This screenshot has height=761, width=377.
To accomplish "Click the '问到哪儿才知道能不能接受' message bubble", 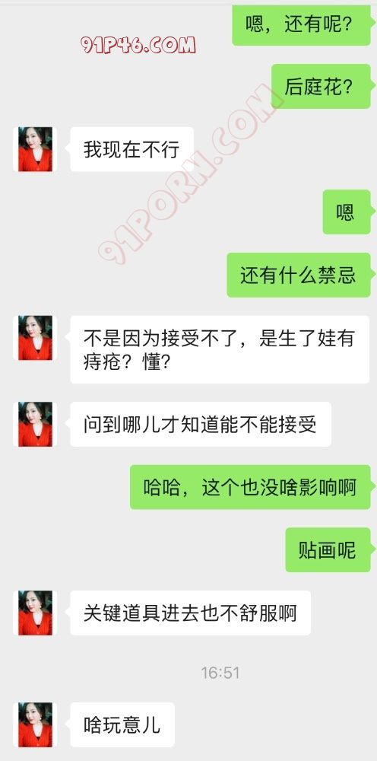I will point(201,424).
